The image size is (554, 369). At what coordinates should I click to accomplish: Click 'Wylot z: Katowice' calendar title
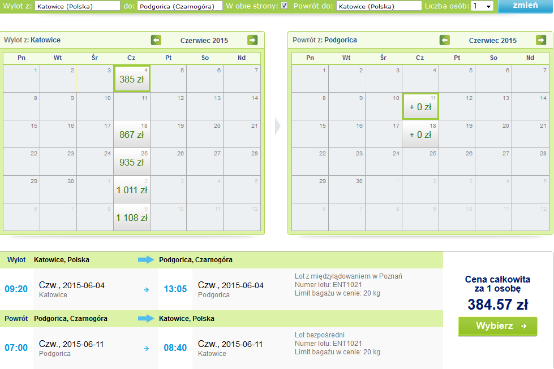pyautogui.click(x=32, y=40)
